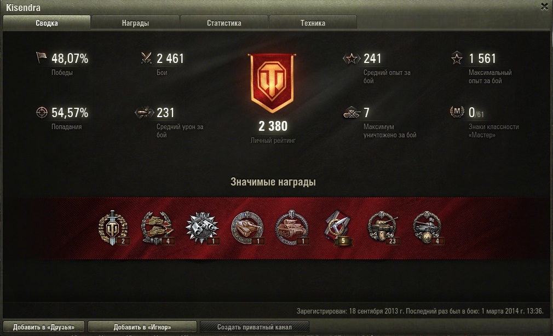Click the crossed swords battles icon
553x336 pixels.
point(146,58)
